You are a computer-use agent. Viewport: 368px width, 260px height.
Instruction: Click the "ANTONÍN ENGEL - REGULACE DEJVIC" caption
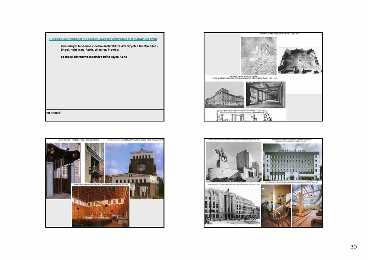pos(280,34)
